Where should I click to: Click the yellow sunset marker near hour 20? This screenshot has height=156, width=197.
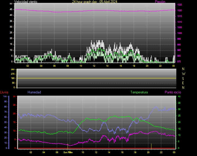point(151,146)
